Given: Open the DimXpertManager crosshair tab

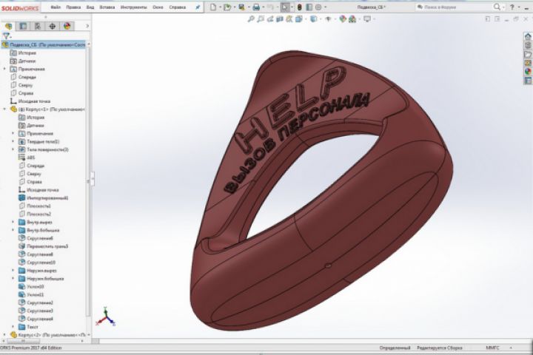Looking at the screenshot, I should tap(53, 26).
